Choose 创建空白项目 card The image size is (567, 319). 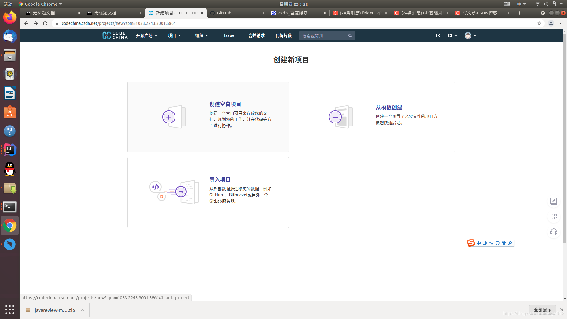tap(208, 117)
